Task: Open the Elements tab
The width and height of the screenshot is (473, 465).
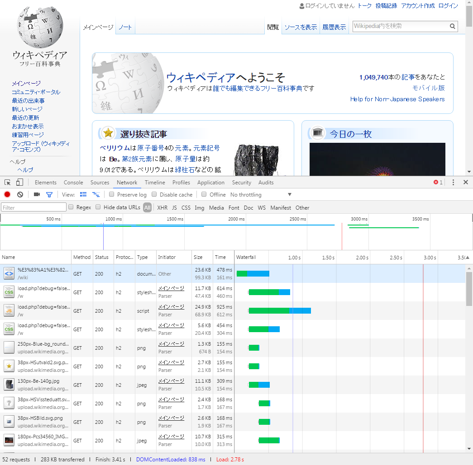Action: point(46,183)
